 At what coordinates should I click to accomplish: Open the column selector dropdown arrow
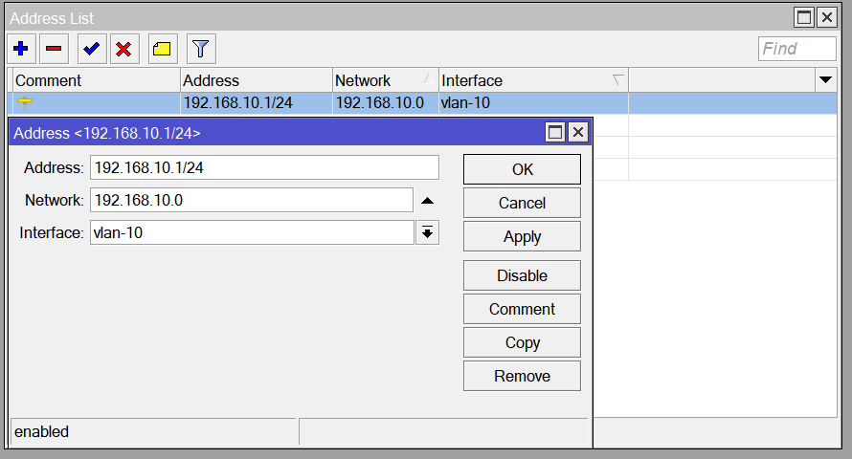click(825, 80)
